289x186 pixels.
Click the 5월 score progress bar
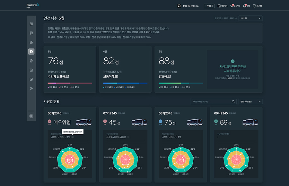(180, 83)
